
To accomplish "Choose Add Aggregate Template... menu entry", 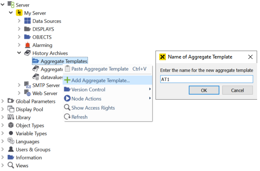I will click(x=107, y=80).
